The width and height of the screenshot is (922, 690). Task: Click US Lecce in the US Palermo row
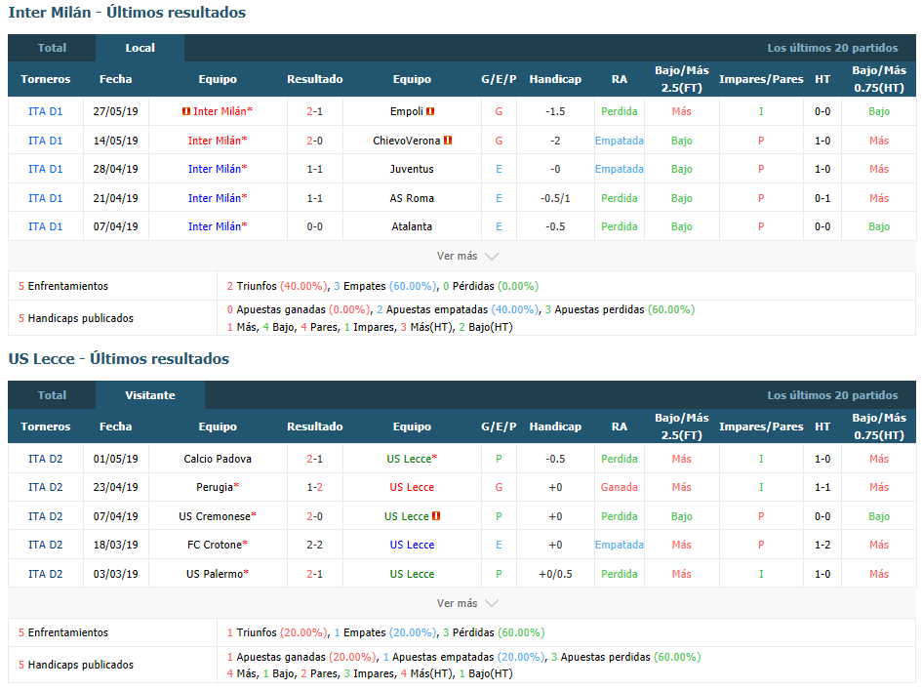(412, 574)
